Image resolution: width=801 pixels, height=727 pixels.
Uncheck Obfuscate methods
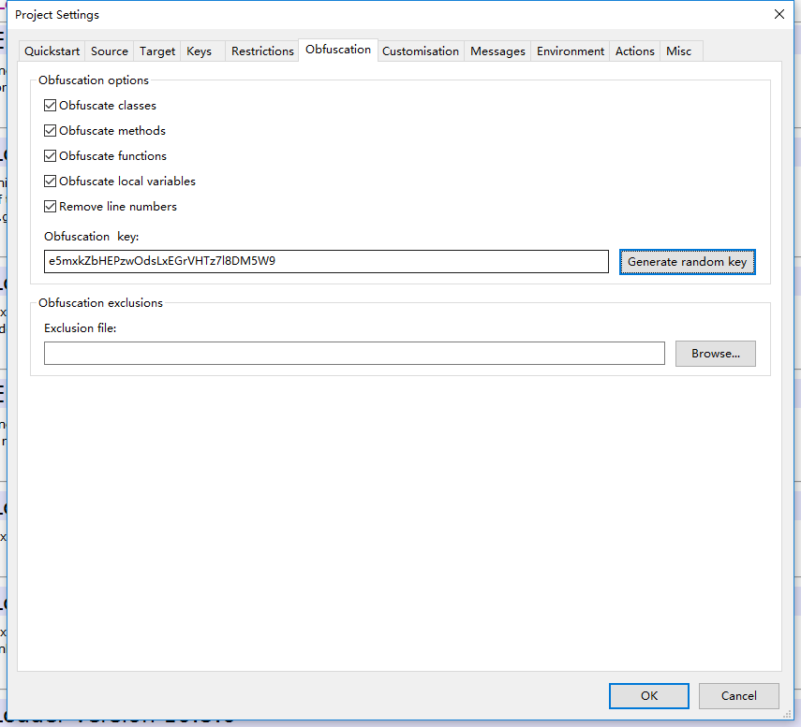[x=50, y=130]
